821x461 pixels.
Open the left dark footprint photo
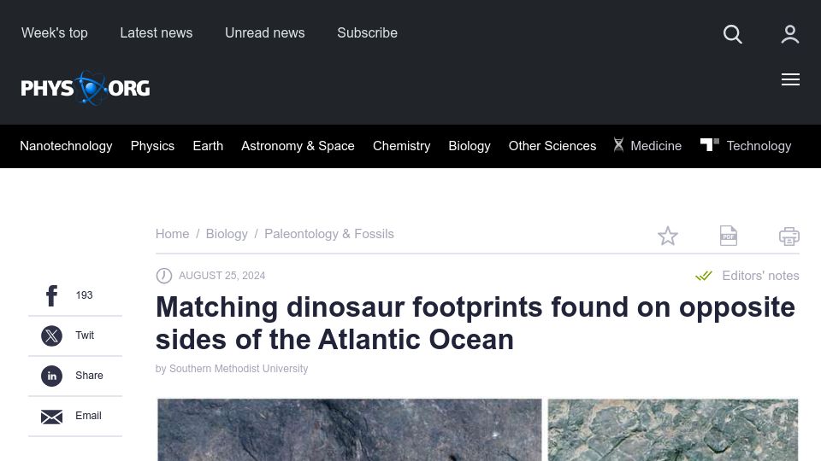click(x=349, y=429)
